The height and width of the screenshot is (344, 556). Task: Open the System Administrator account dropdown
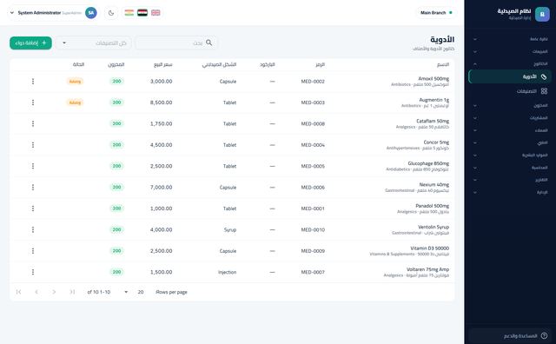pos(52,13)
